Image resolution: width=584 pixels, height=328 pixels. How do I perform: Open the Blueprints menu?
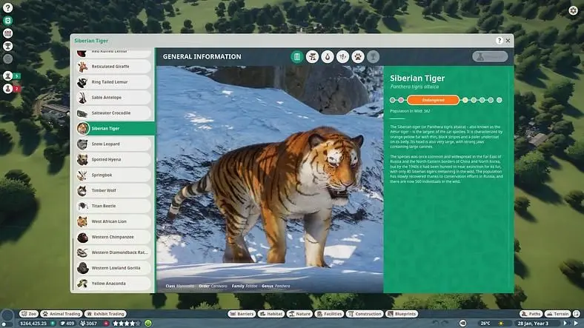402,314
